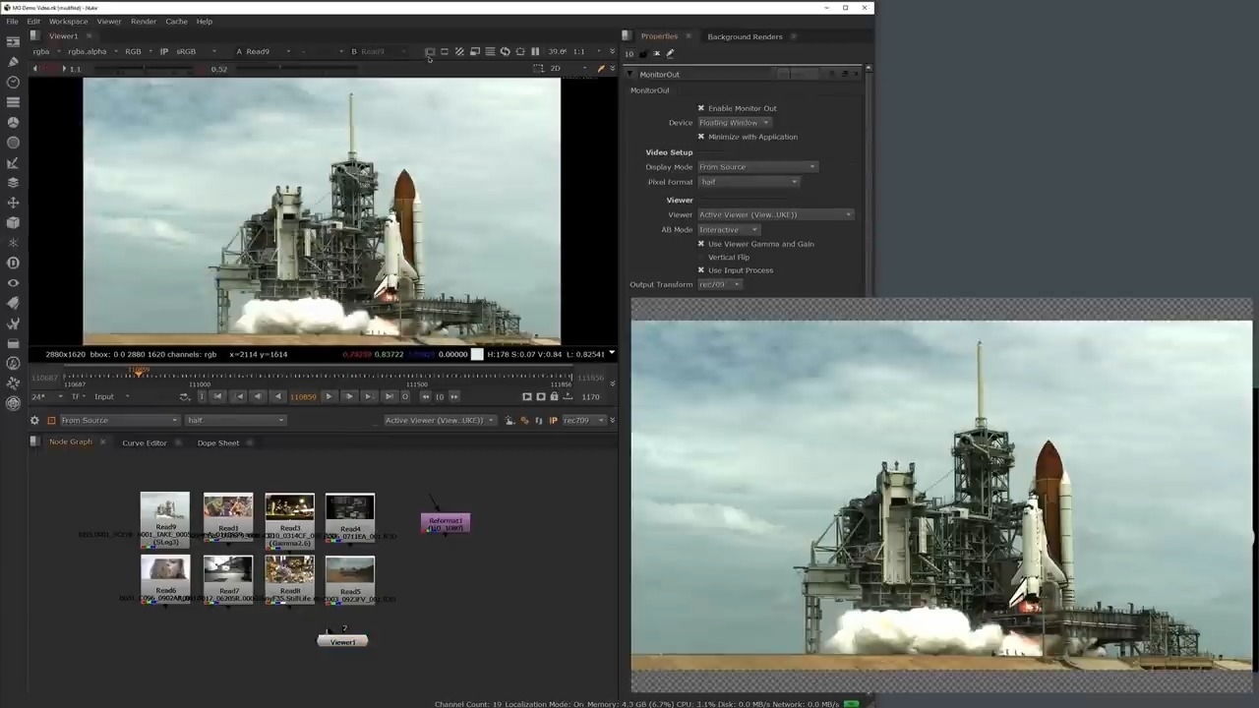Pause viewer updates with the pause icon
This screenshot has height=708, width=1259.
click(x=535, y=51)
